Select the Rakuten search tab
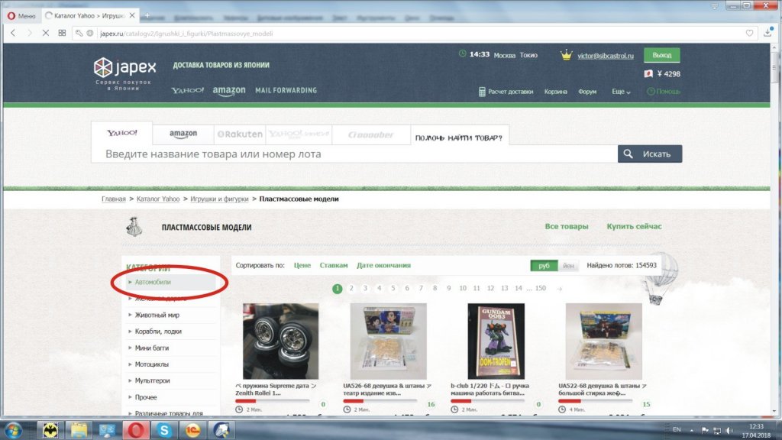 [x=240, y=134]
